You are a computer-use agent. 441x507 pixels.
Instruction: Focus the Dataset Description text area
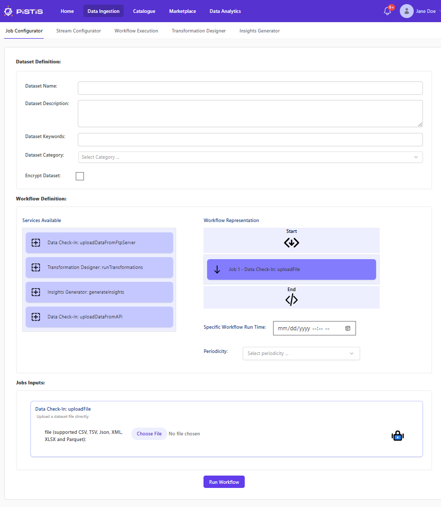pos(250,113)
